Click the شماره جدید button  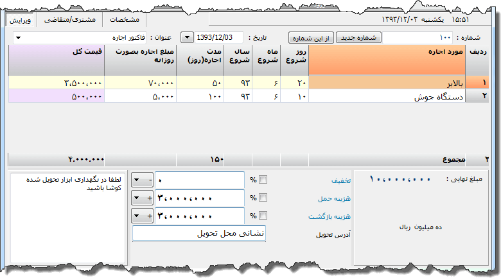click(x=358, y=38)
